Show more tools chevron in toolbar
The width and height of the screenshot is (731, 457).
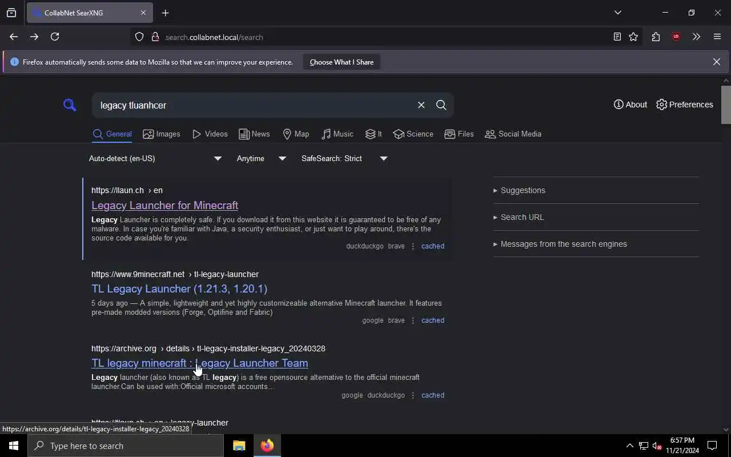pyautogui.click(x=696, y=37)
